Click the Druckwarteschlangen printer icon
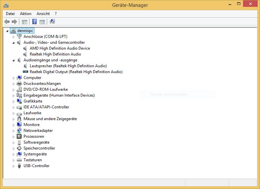The height and width of the screenshot is (189, 260). 19,84
